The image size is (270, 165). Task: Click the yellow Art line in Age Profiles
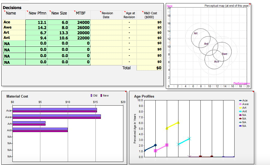172,125
